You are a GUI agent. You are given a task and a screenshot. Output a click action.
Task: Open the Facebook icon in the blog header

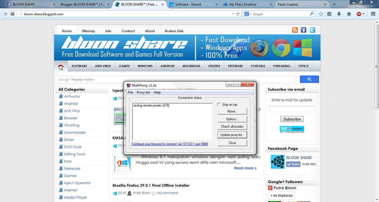(x=304, y=30)
